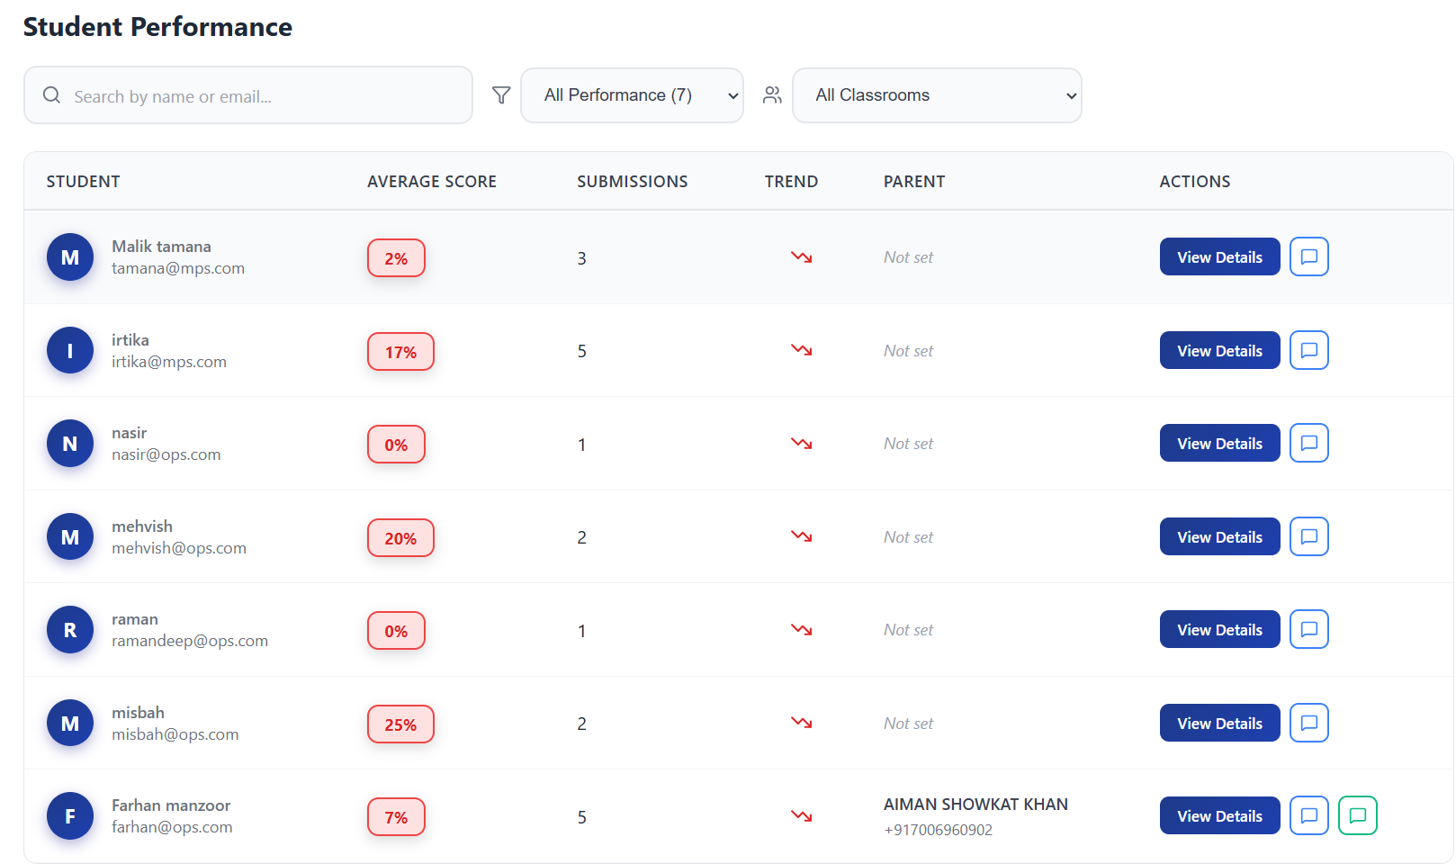Click the classrooms people icon
1456x864 pixels.
772,94
